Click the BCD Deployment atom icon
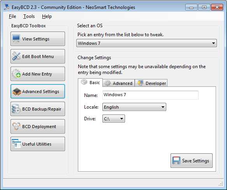The image size is (227, 190). (16, 126)
